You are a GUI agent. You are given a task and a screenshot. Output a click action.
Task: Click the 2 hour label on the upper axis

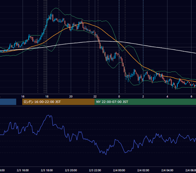(143, 97)
